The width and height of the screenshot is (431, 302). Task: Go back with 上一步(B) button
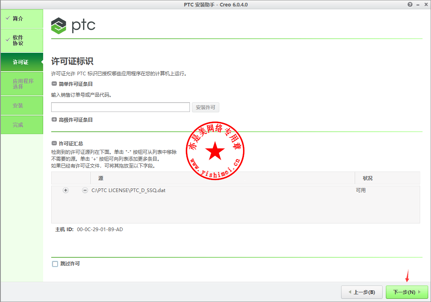362,292
